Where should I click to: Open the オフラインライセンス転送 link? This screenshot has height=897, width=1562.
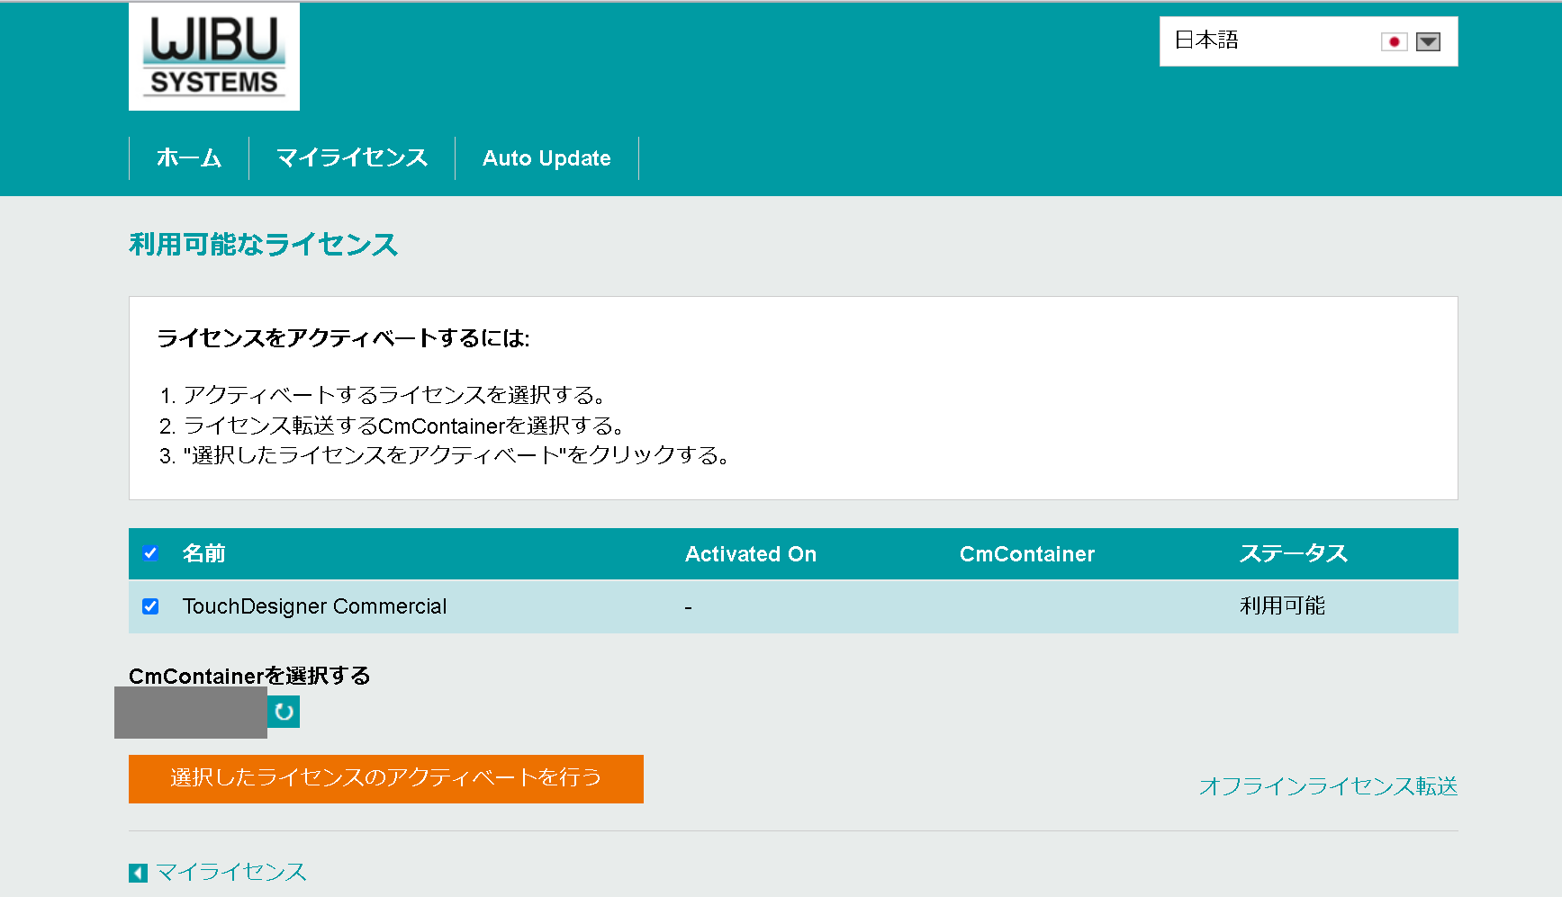pyautogui.click(x=1328, y=786)
